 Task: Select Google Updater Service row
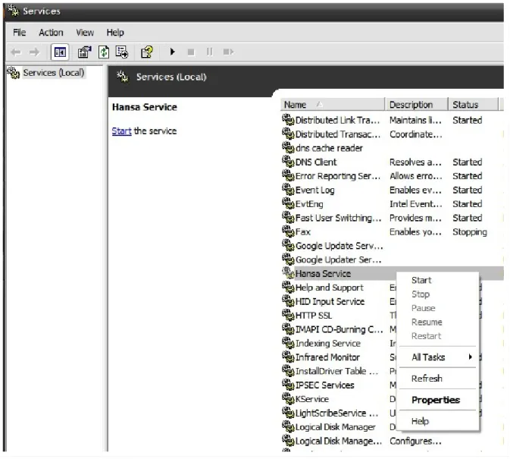[x=392, y=259]
